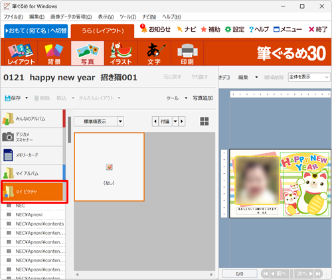Click the 補助 star button

coord(210,29)
